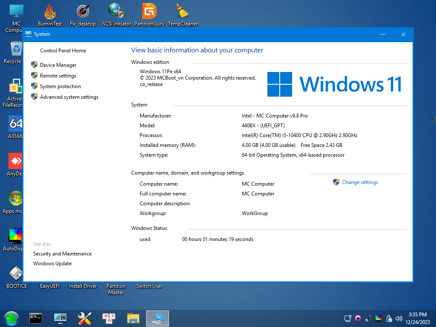Click the Change settings link

pyautogui.click(x=360, y=182)
